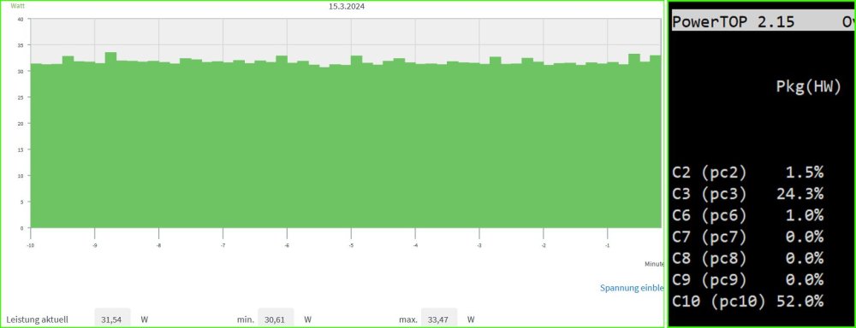Click the 'C6 (pc6)' row label
856x328 pixels.
pos(709,215)
